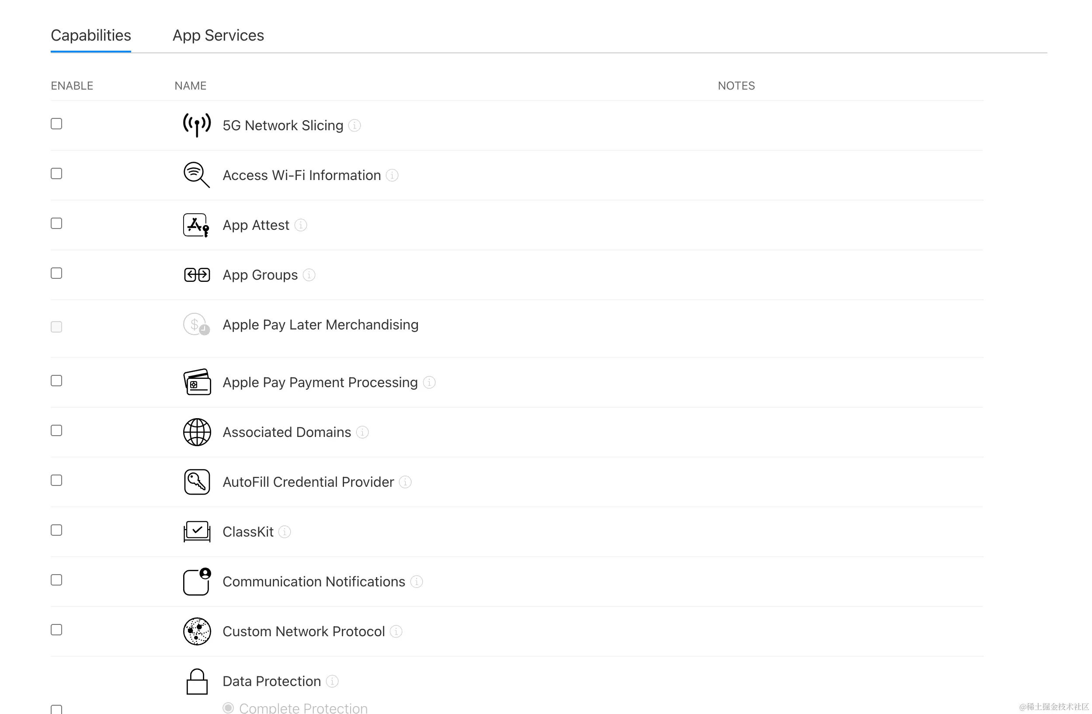This screenshot has height=714, width=1092.
Task: Click the Access Wi-Fi Information icon
Action: (x=196, y=175)
